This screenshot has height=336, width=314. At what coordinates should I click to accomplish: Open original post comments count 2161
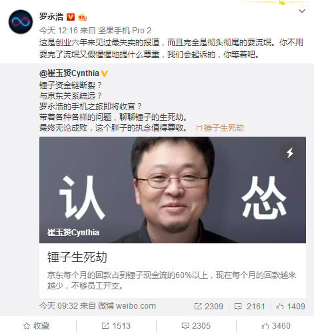(x=250, y=307)
